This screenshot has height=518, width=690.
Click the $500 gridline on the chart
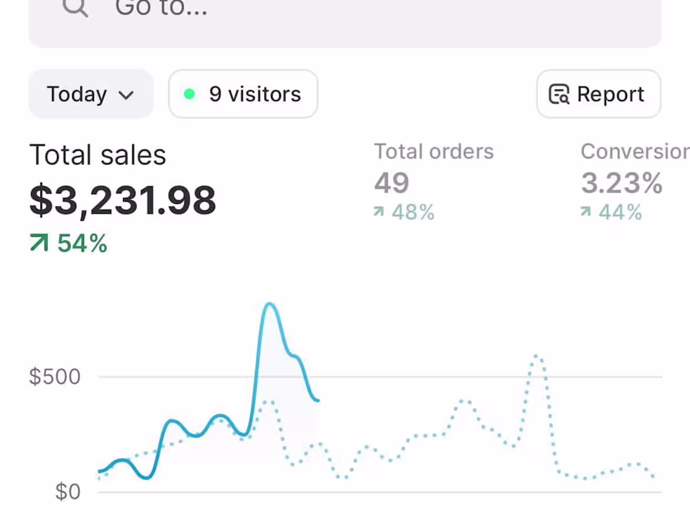tap(376, 377)
